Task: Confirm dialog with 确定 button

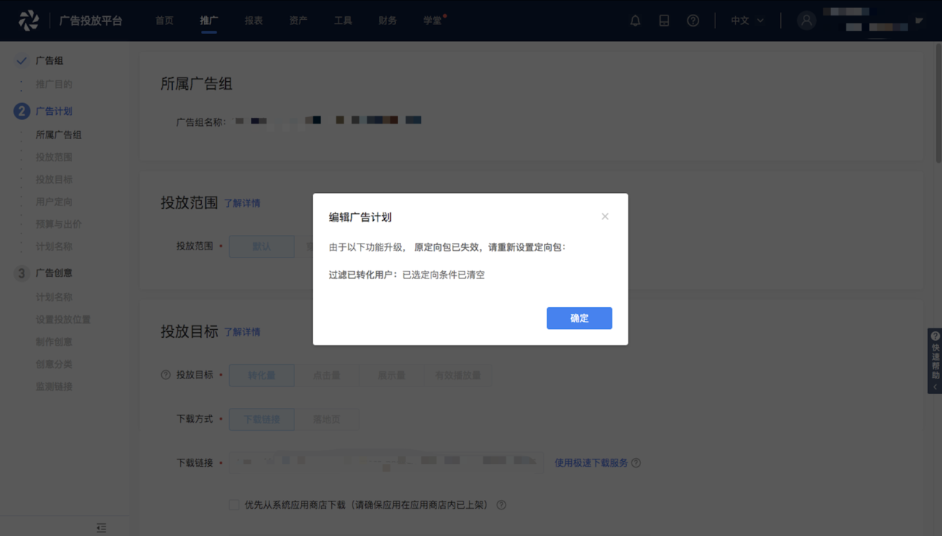Action: tap(579, 318)
